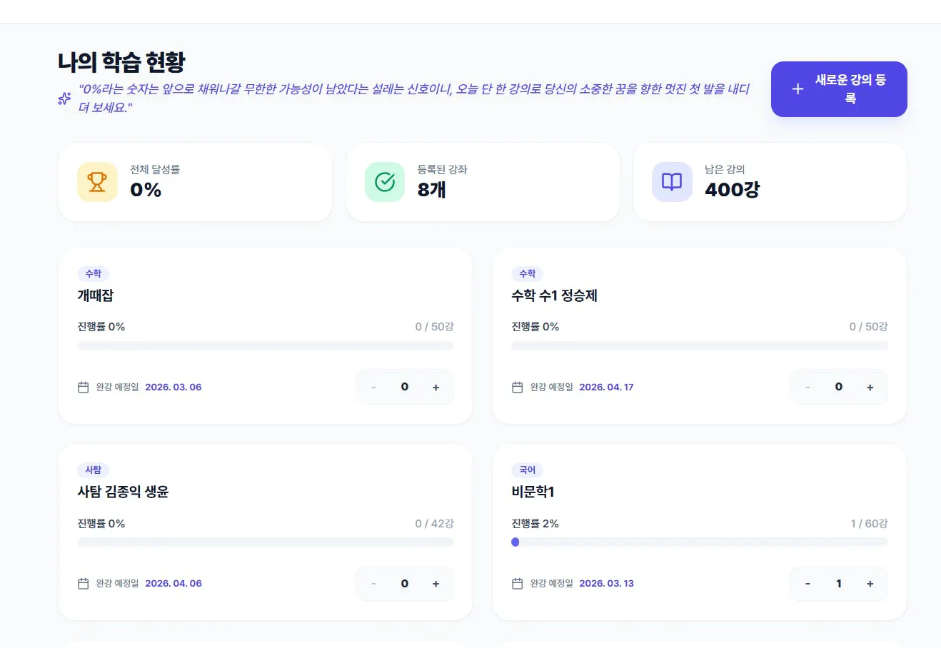
Task: Click the progress bar on the 비문학1 card
Action: tap(700, 542)
